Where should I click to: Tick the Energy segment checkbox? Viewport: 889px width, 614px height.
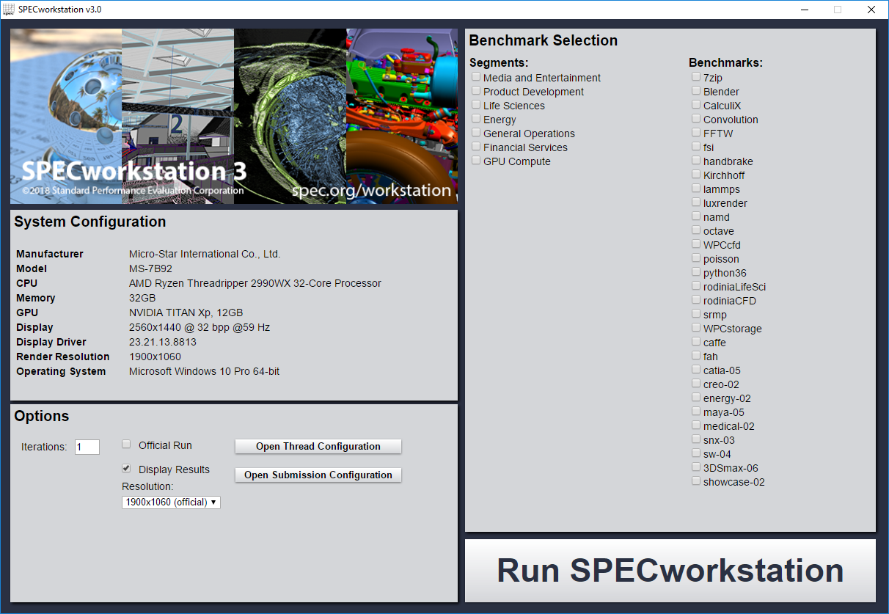pos(476,118)
